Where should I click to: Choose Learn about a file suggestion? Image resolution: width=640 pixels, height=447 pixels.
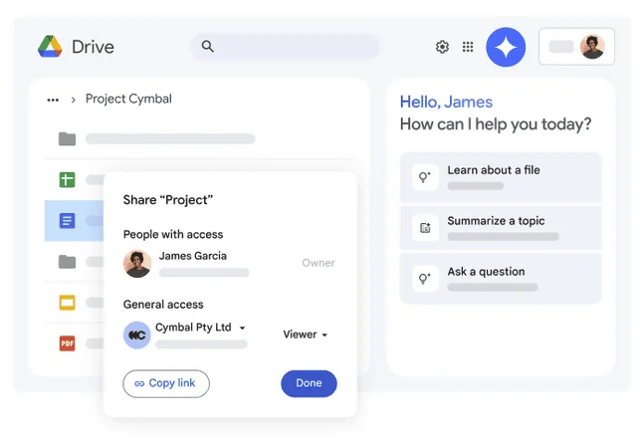(x=501, y=177)
